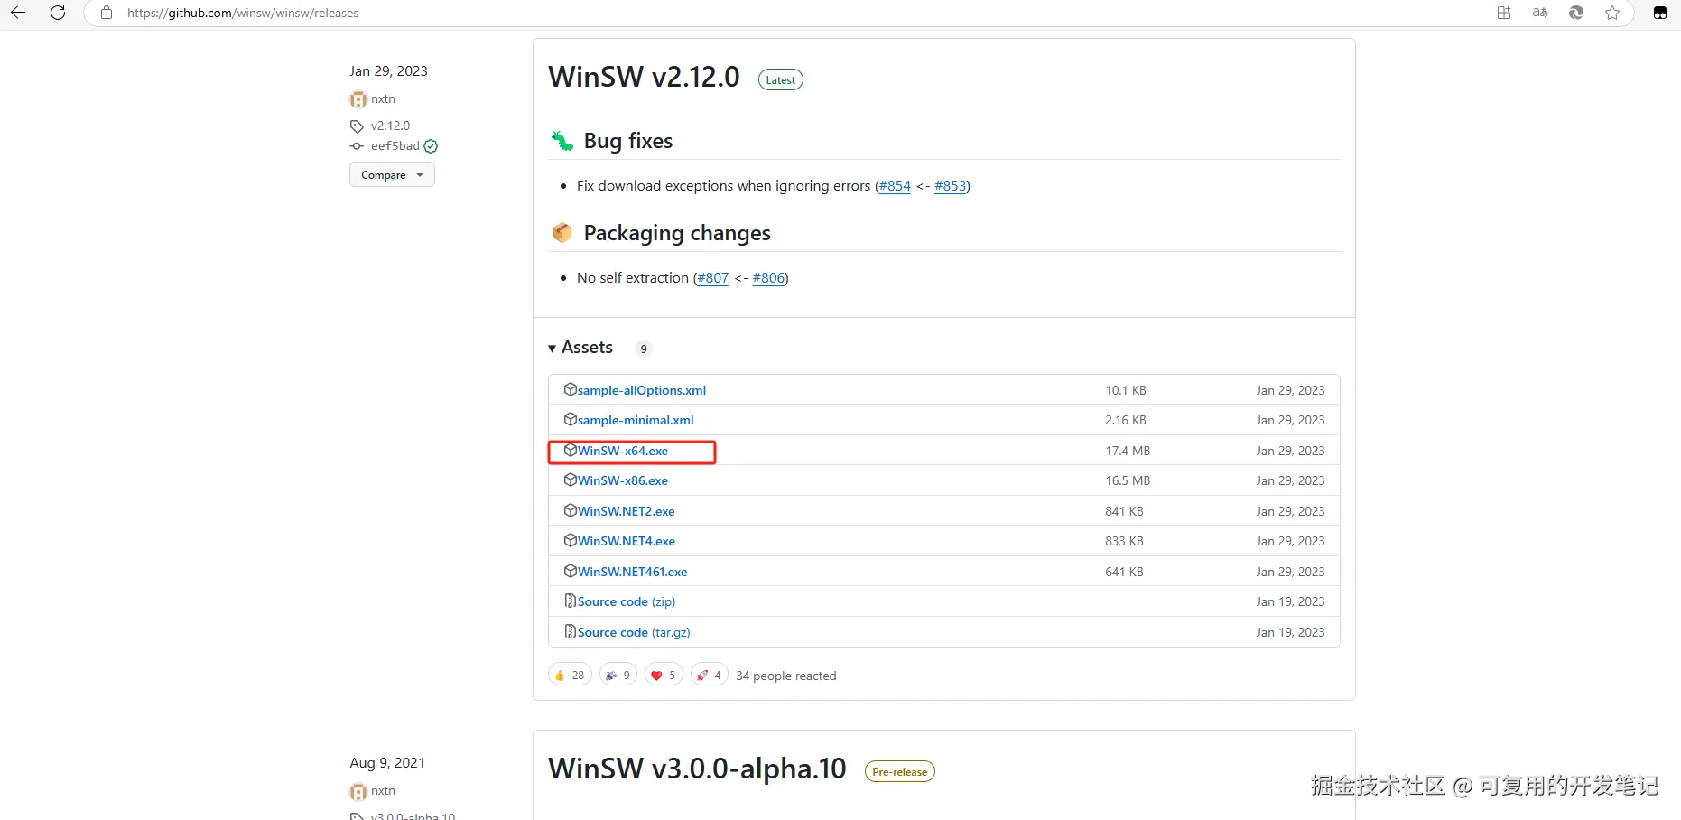Open nxtn profile for v2.12.0 release
The height and width of the screenshot is (820, 1681).
coord(383,99)
